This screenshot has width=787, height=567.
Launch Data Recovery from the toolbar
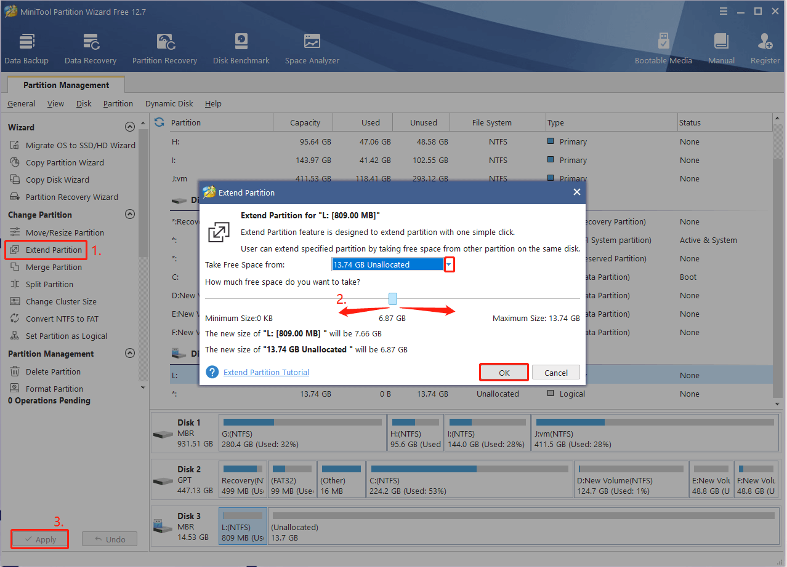91,49
